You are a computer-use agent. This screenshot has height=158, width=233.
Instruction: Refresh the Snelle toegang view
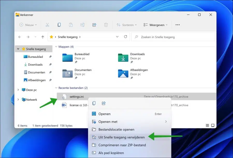pyautogui.click(x=126, y=37)
